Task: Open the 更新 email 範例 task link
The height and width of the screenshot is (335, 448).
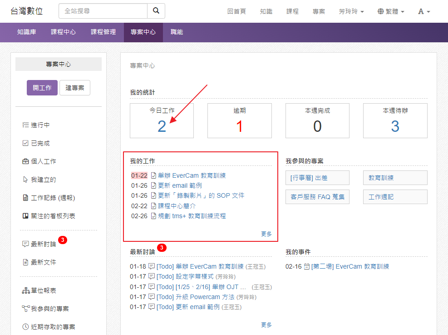Action: [180, 185]
